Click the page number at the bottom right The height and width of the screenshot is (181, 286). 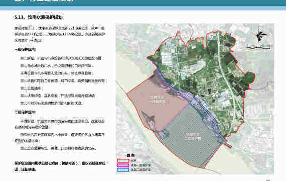pyautogui.click(x=268, y=180)
